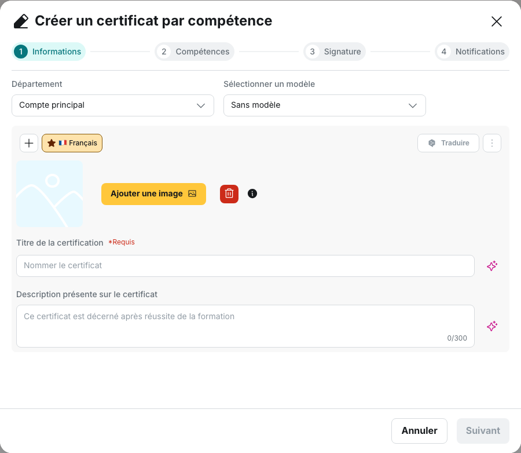Delete image with red trash icon
The height and width of the screenshot is (453, 521).
pos(229,194)
